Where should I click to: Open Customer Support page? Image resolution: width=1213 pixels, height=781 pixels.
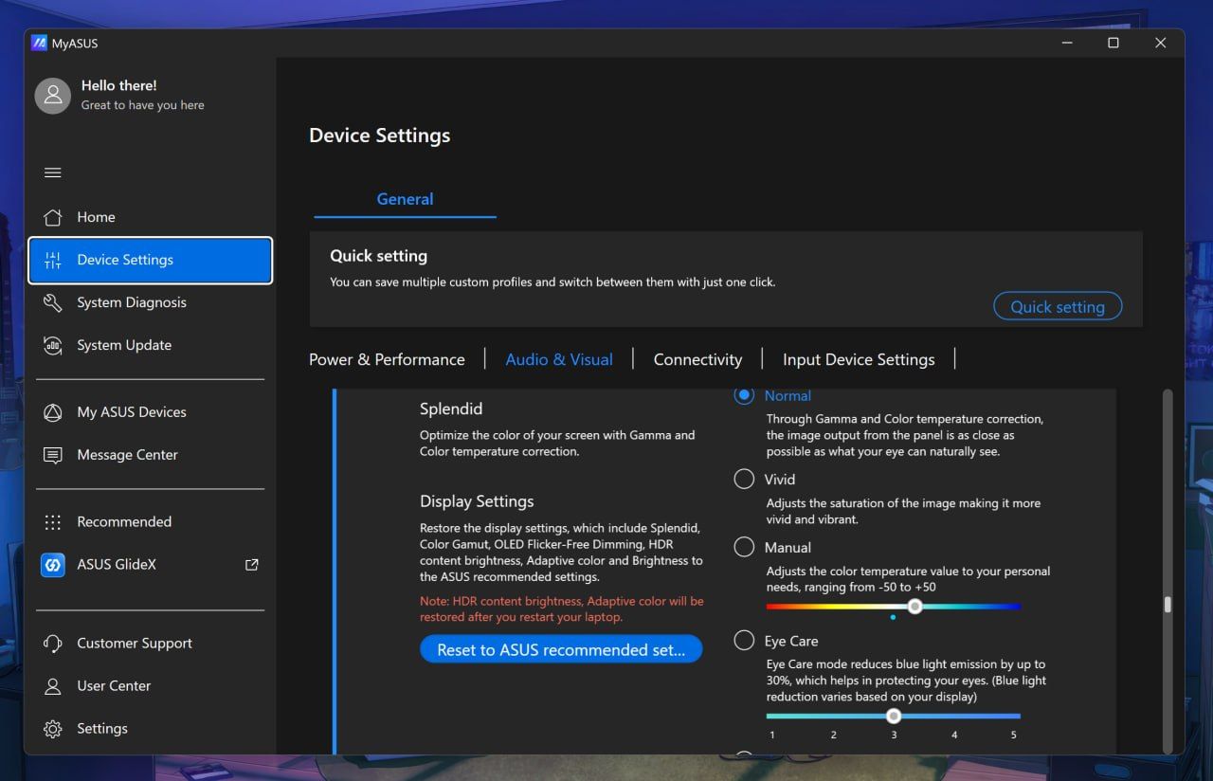(151, 644)
